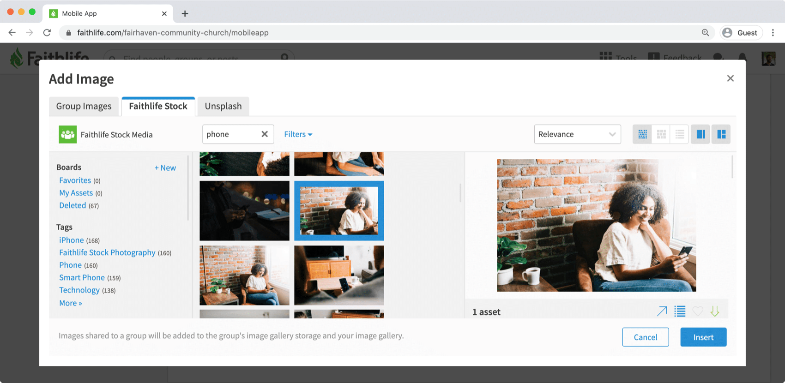This screenshot has width=785, height=383.
Task: Go forward in the browser
Action: pos(30,33)
